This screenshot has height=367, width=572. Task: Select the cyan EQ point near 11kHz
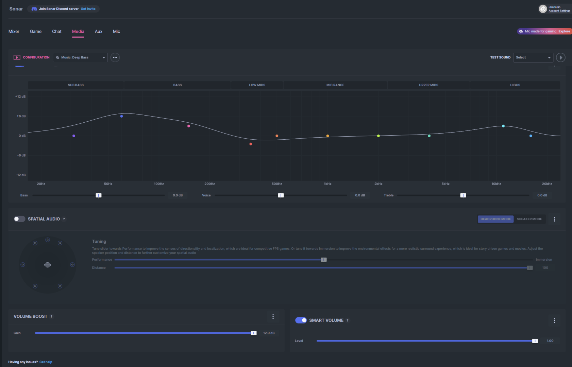(503, 126)
